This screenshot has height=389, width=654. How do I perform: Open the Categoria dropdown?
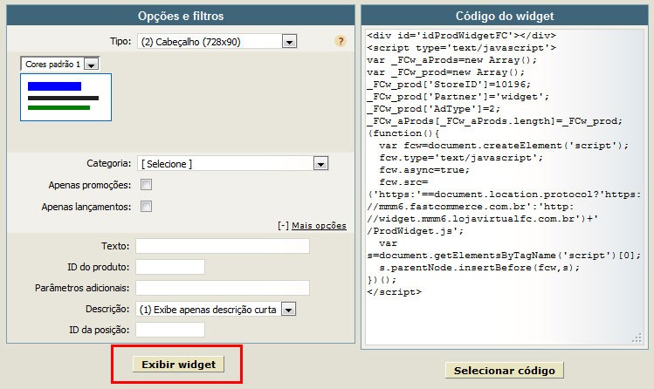(233, 164)
